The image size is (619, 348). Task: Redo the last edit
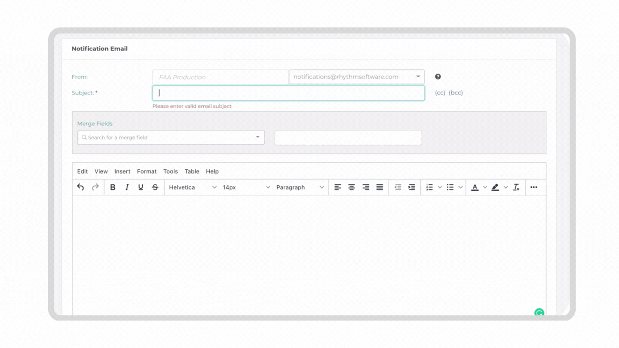(95, 187)
